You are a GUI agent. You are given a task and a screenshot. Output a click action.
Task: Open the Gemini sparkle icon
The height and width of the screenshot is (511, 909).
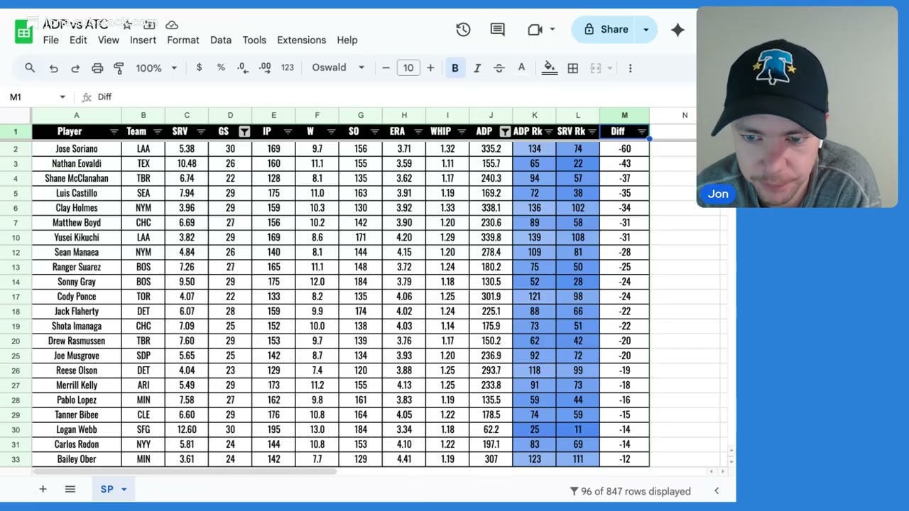(x=677, y=30)
